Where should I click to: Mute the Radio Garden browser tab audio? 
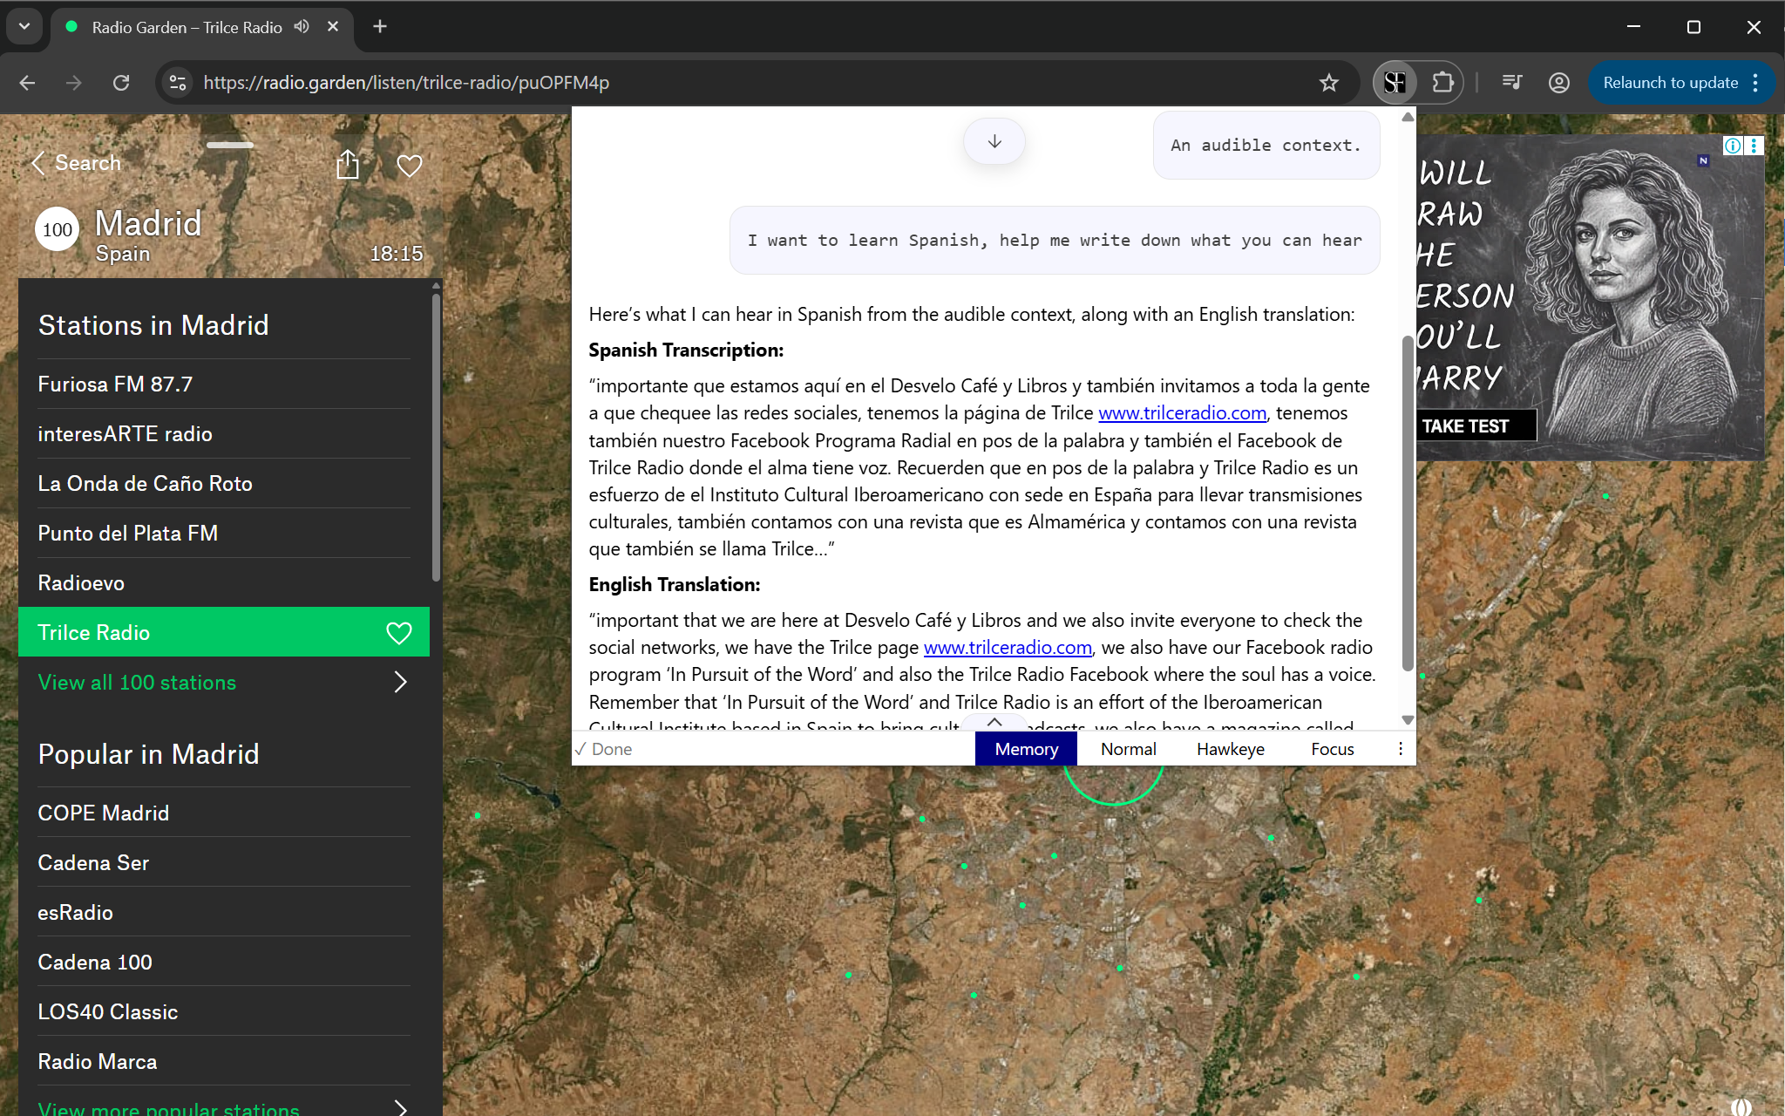301,26
